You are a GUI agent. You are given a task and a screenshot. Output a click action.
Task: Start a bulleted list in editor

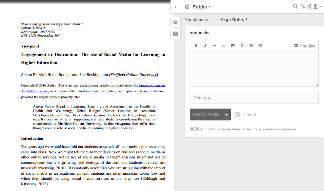[x=260, y=46]
